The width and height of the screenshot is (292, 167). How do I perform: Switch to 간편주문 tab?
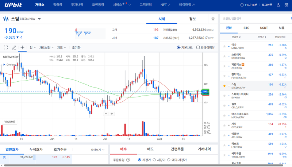click(177, 149)
